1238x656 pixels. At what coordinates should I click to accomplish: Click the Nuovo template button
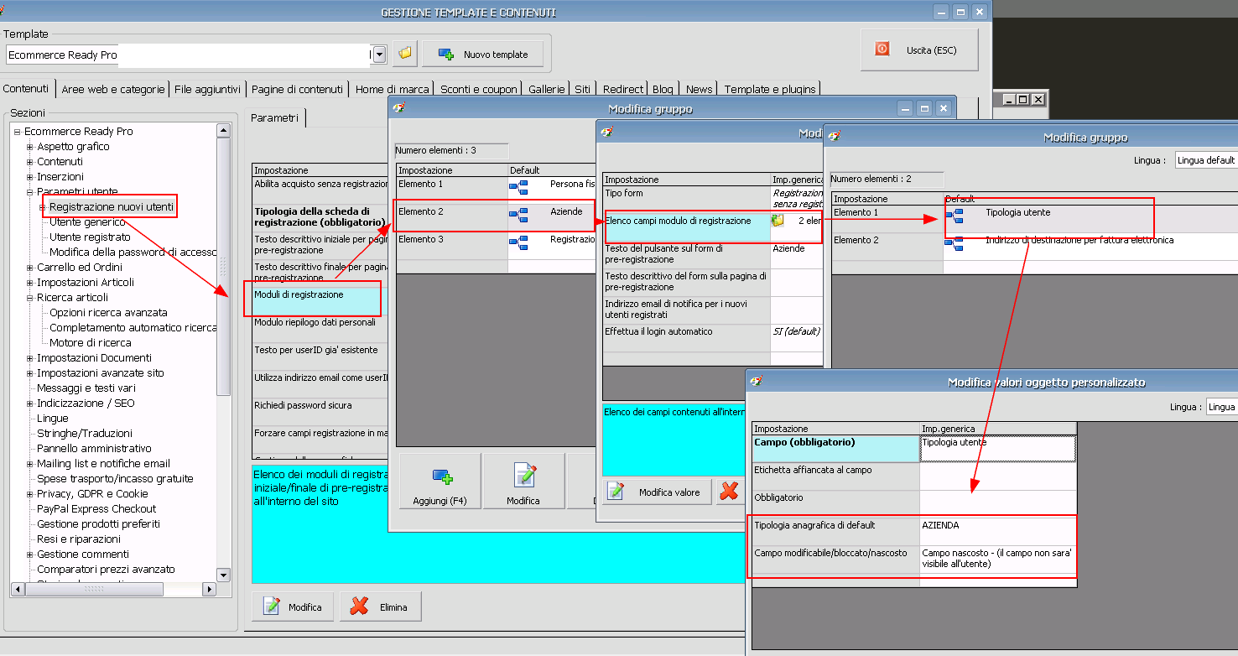point(483,54)
